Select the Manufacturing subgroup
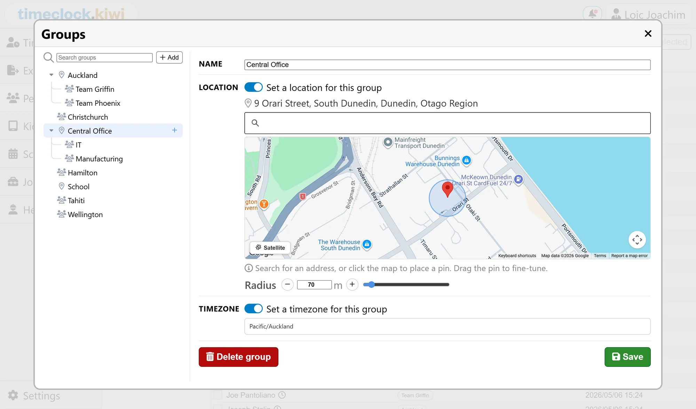Screen dimensions: 696x409 pos(99,159)
